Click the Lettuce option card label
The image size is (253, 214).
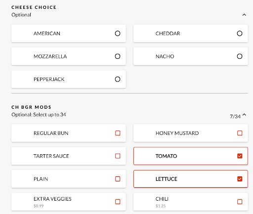167,179
